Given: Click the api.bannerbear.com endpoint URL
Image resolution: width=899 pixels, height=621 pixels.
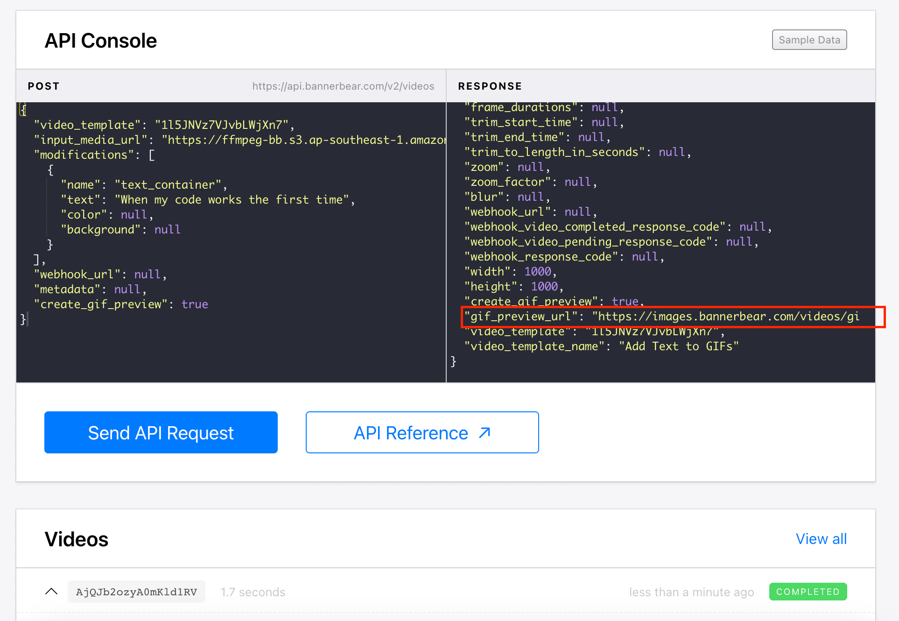Looking at the screenshot, I should tap(343, 85).
